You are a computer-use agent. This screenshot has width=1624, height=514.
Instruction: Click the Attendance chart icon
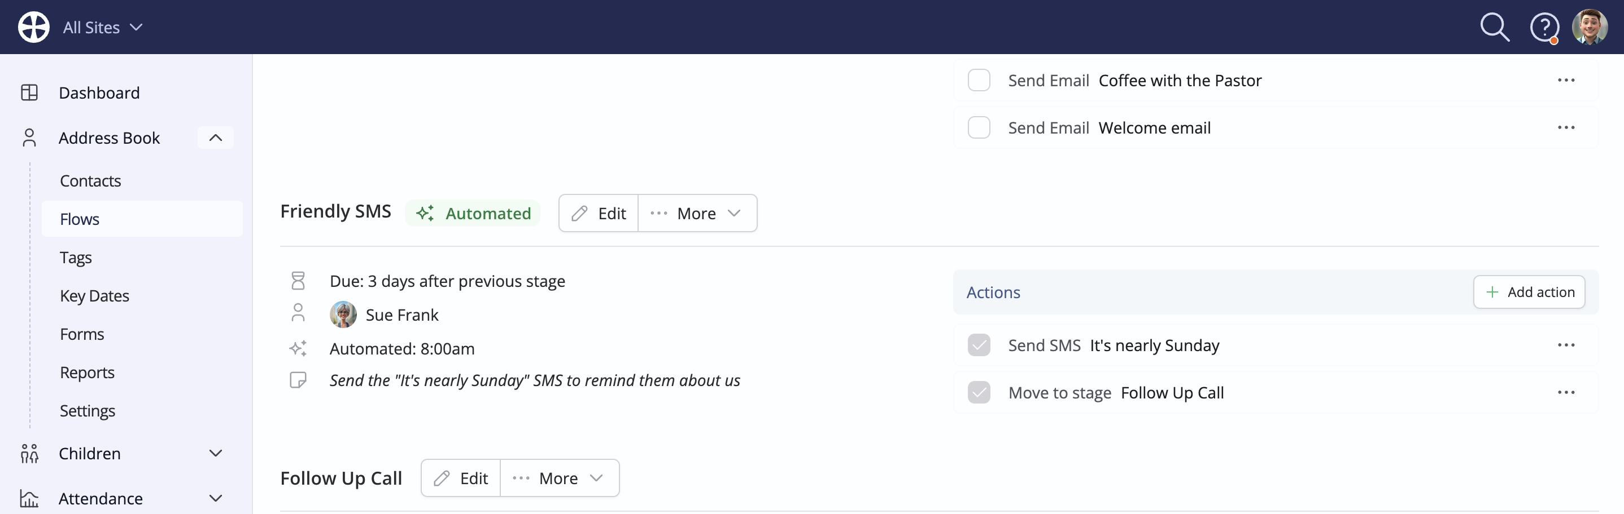tap(29, 498)
